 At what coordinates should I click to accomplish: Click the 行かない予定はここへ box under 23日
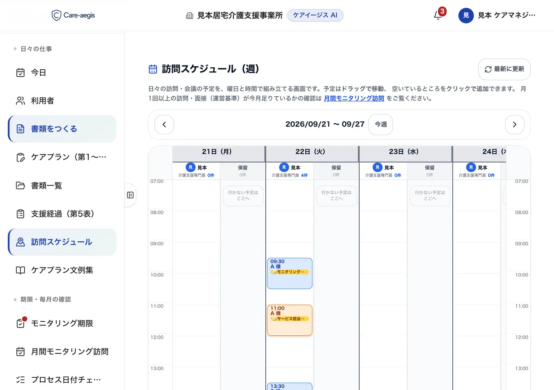[x=430, y=196]
